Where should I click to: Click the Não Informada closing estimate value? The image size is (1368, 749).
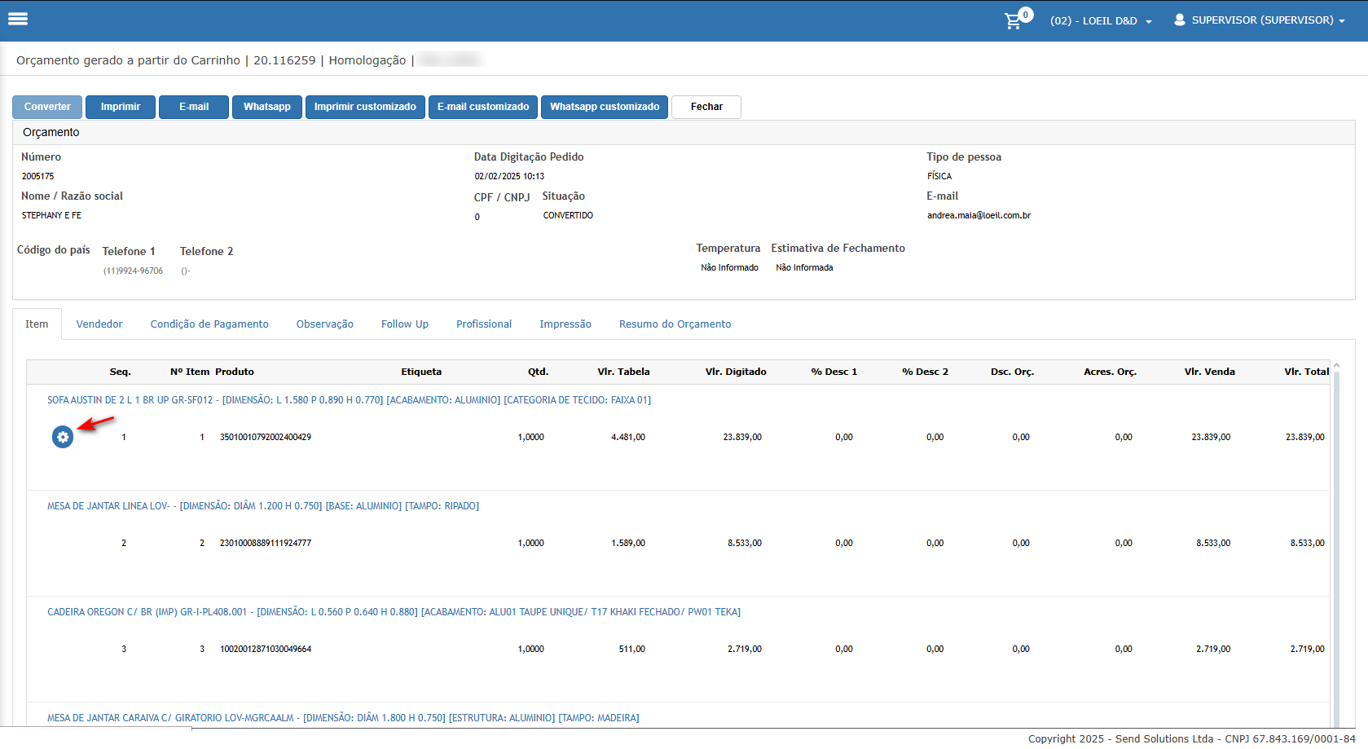(804, 268)
